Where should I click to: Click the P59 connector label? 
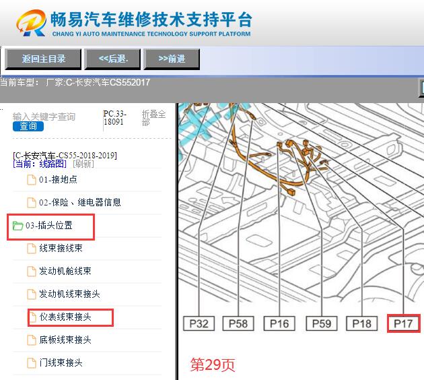322,323
